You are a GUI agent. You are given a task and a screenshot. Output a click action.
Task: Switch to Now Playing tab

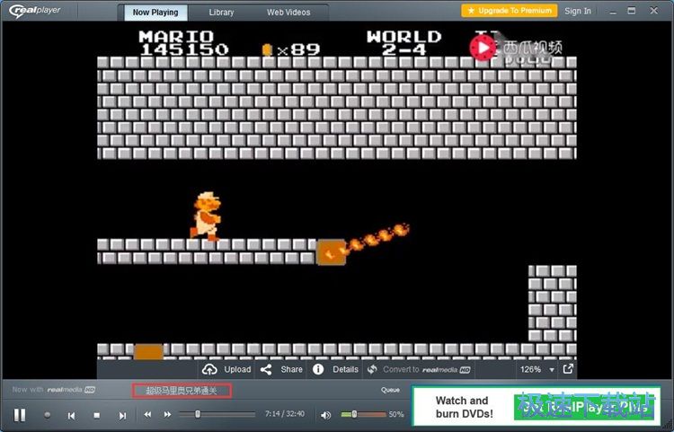coord(155,13)
